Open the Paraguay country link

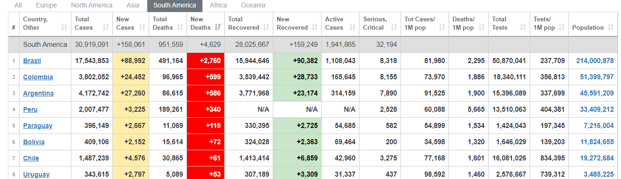[38, 126]
